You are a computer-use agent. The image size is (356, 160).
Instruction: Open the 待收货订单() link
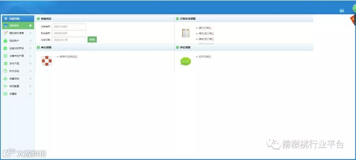pyautogui.click(x=206, y=39)
